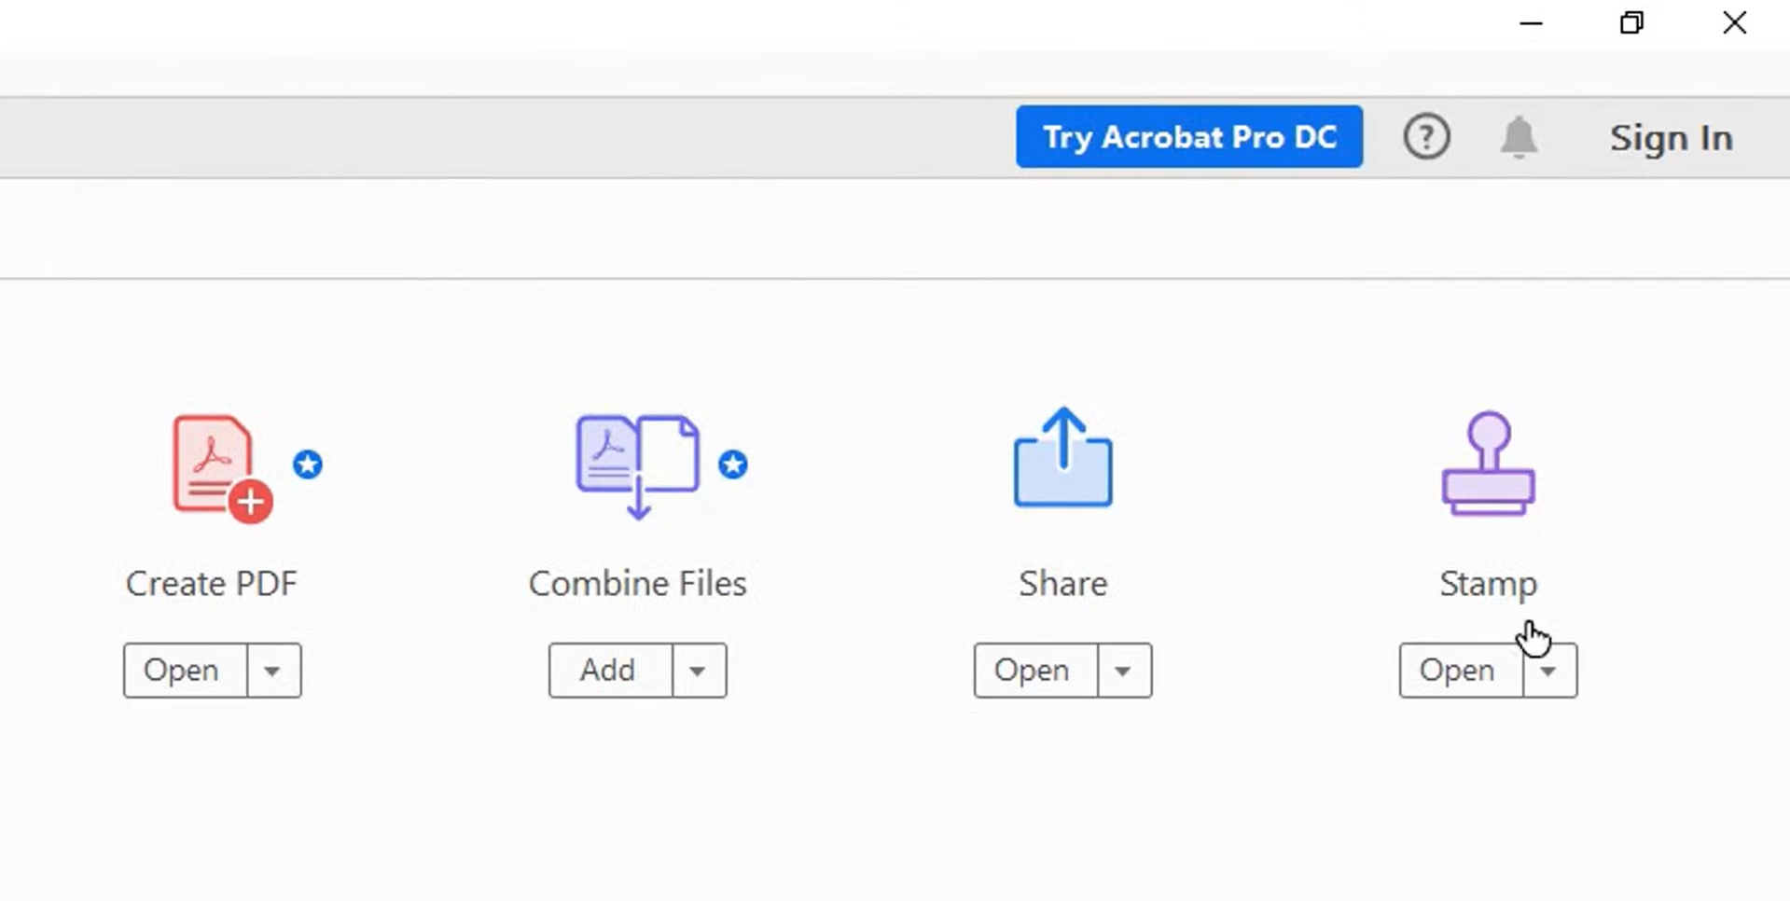Click the Restore Down window control

[x=1630, y=22]
